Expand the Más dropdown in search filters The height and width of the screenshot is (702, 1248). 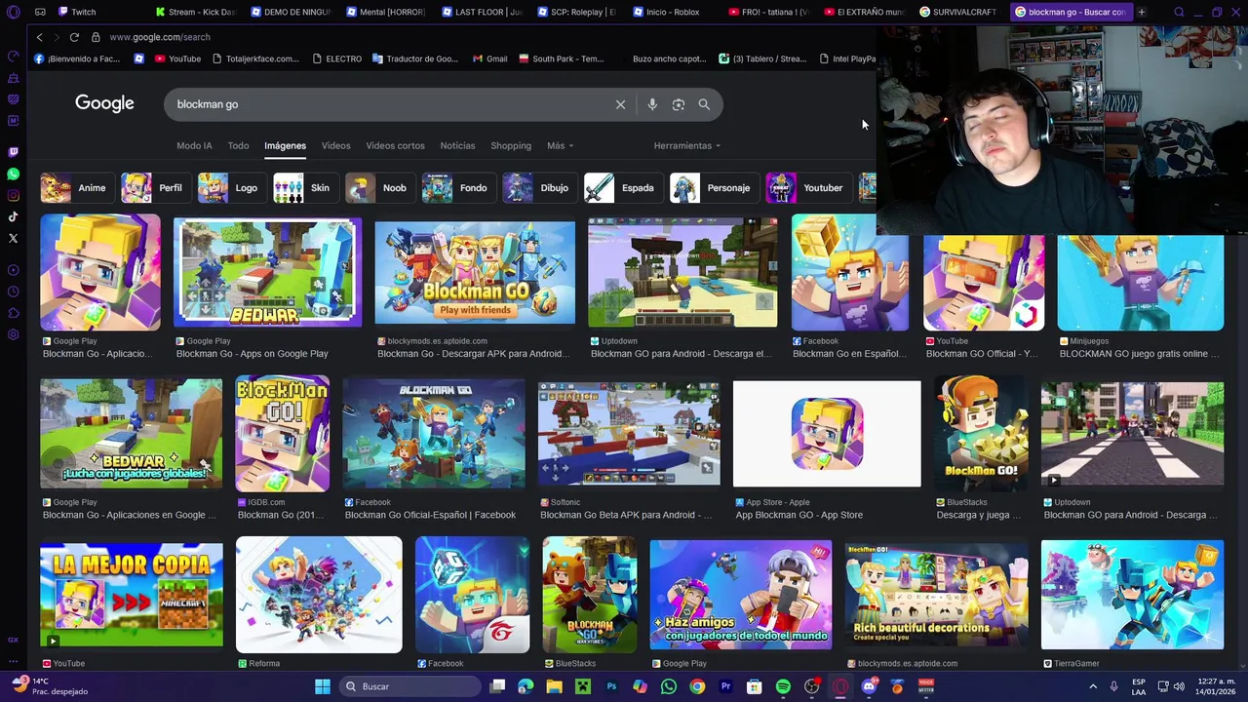pyautogui.click(x=560, y=145)
